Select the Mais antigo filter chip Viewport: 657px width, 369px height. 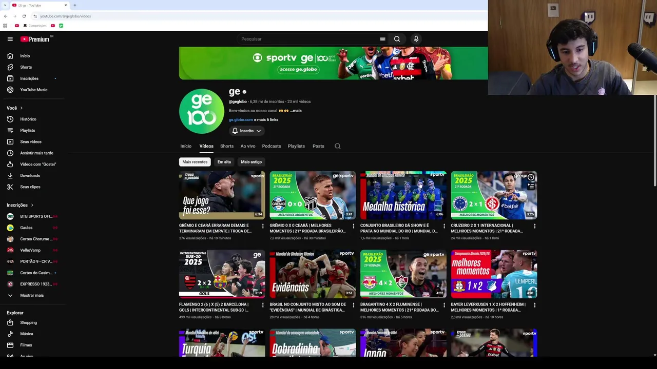coord(252,162)
